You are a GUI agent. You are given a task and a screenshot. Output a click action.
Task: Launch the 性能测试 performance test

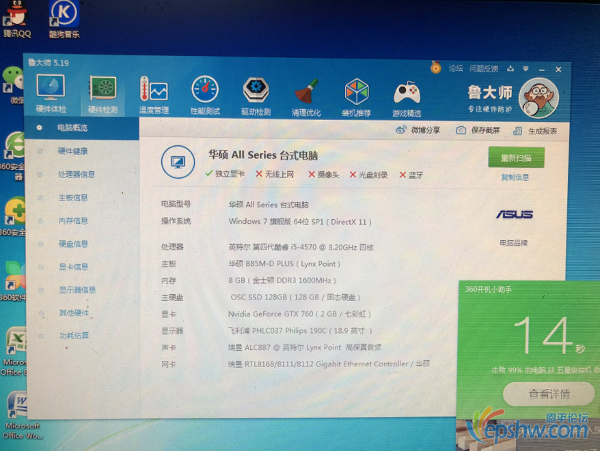pyautogui.click(x=205, y=96)
